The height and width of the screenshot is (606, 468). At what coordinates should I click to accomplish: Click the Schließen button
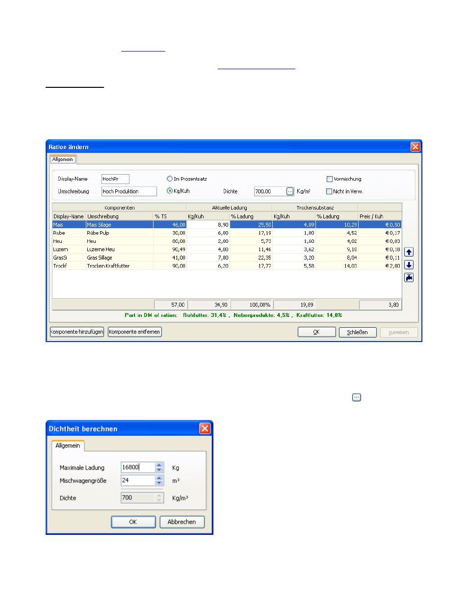click(358, 332)
